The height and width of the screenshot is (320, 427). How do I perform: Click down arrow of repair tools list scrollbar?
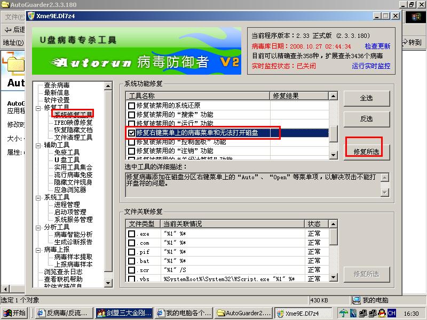click(333, 155)
